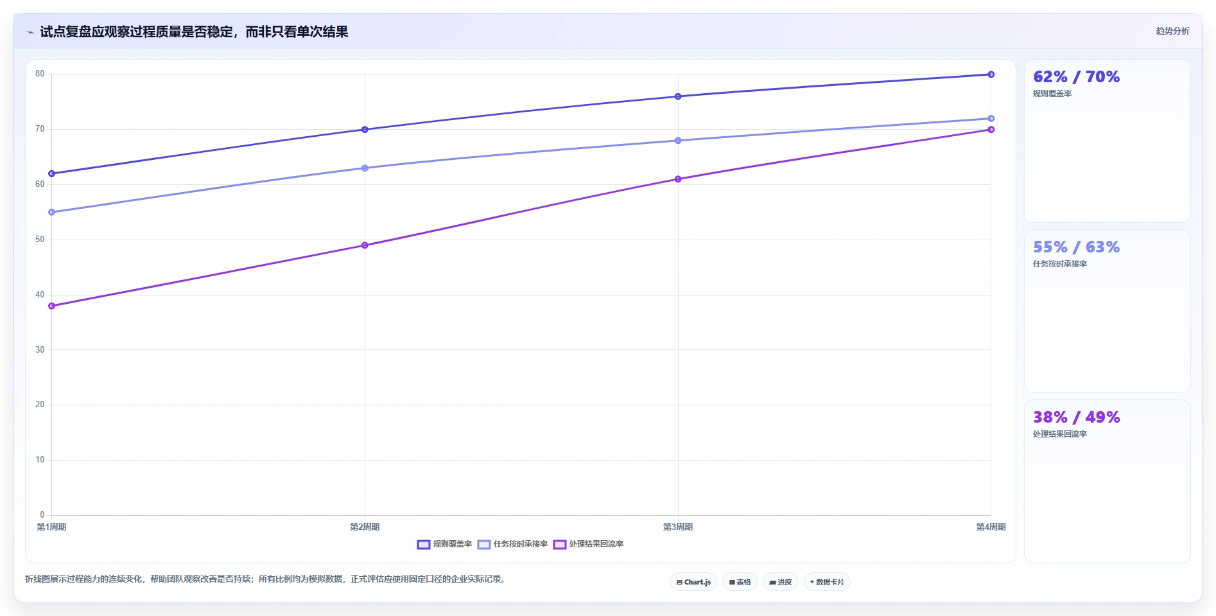1216x616 pixels.
Task: Select 规则覆盖率 data point at 第2周期 (70)
Action: coord(365,130)
